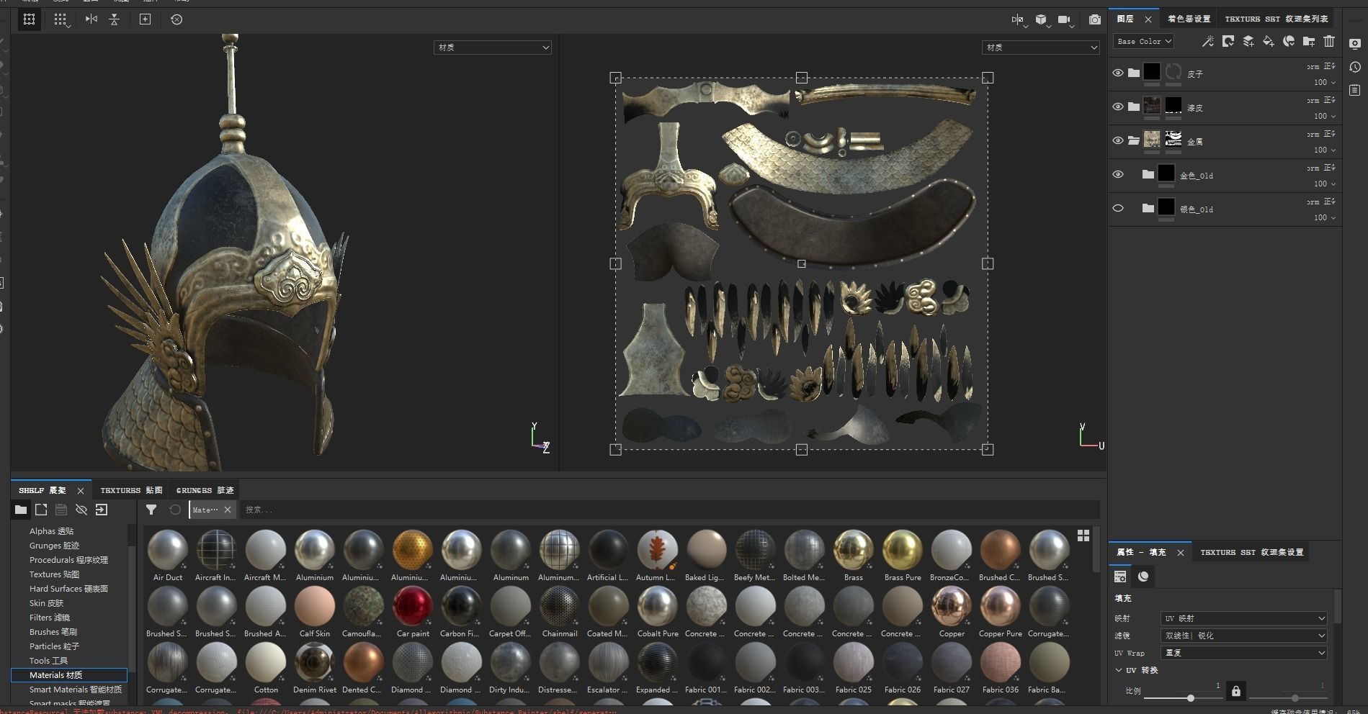Viewport: 1368px width, 714px height.
Task: Switch to the 着色器设置 tab
Action: tap(1189, 19)
